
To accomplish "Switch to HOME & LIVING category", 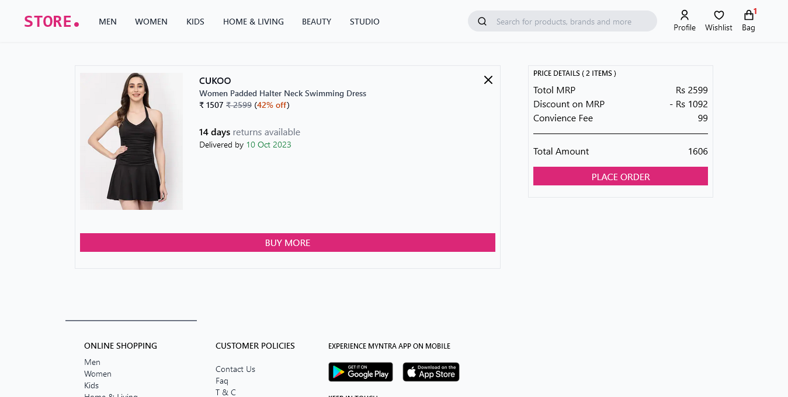I will pos(253,22).
